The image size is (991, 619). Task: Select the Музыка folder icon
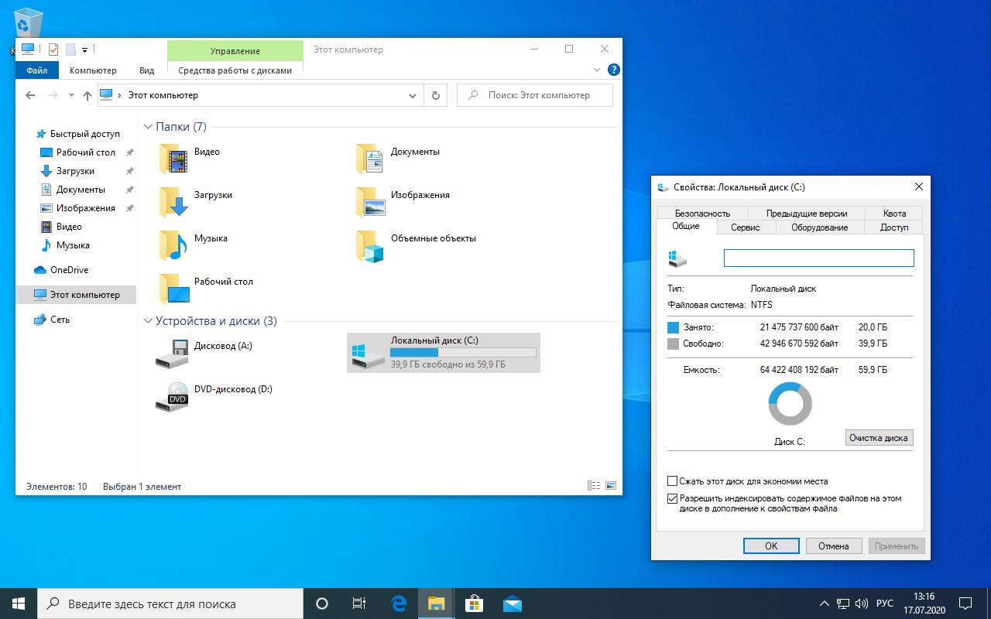click(174, 246)
